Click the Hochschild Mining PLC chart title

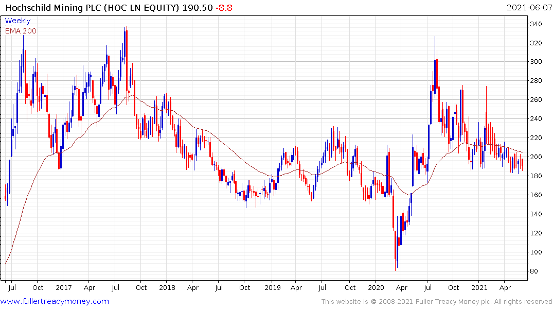93,8
